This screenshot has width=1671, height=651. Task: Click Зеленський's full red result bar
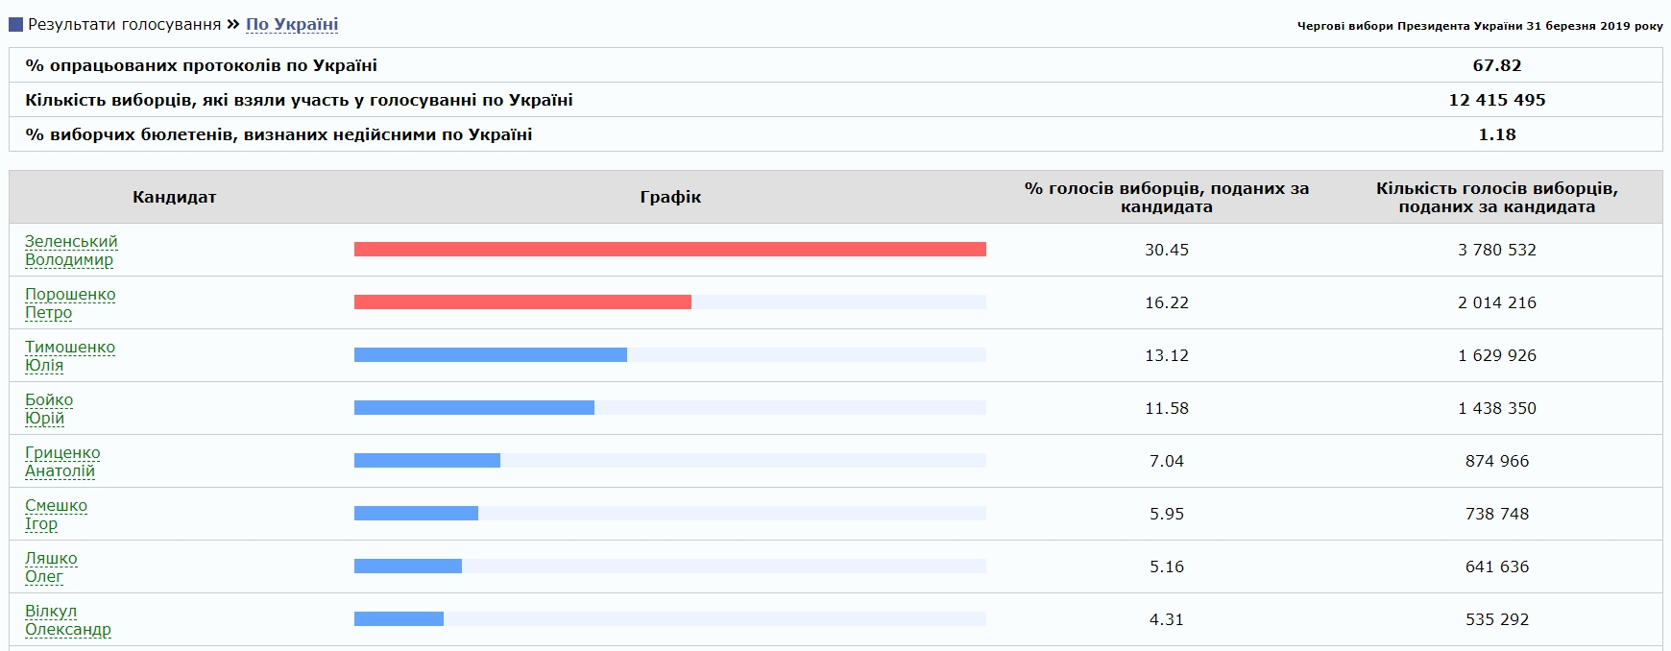(x=669, y=250)
